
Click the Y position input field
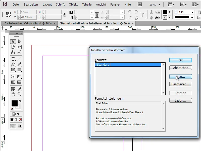[x=28, y=17]
